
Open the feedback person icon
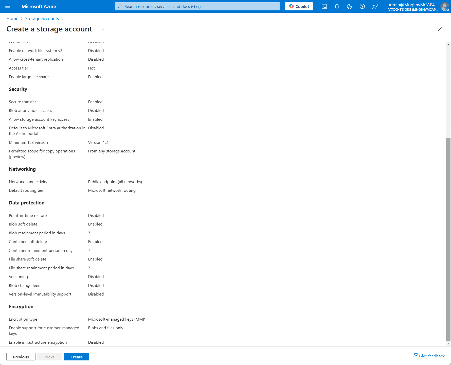(375, 6)
